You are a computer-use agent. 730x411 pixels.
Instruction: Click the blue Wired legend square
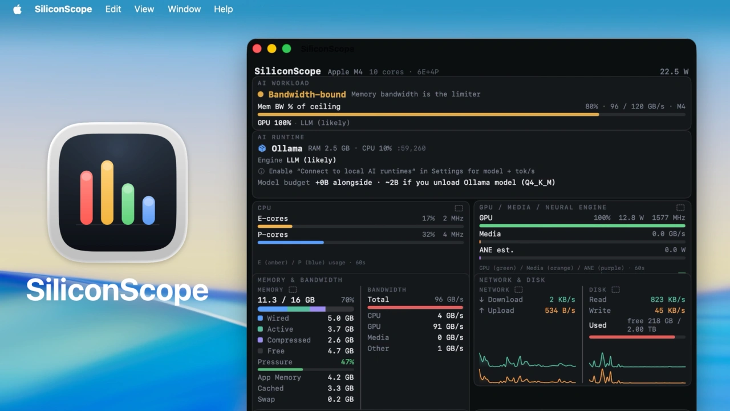261,319
